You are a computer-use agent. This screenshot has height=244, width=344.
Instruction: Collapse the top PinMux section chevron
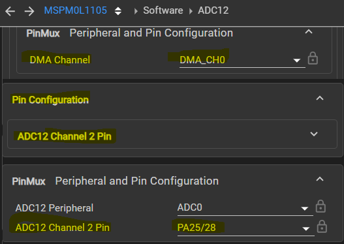(309, 32)
